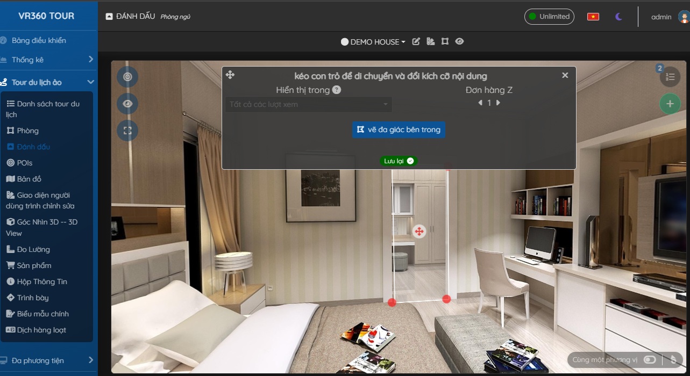This screenshot has height=376, width=690.
Task: Toggle the eye visibility button in viewer
Action: coord(127,104)
